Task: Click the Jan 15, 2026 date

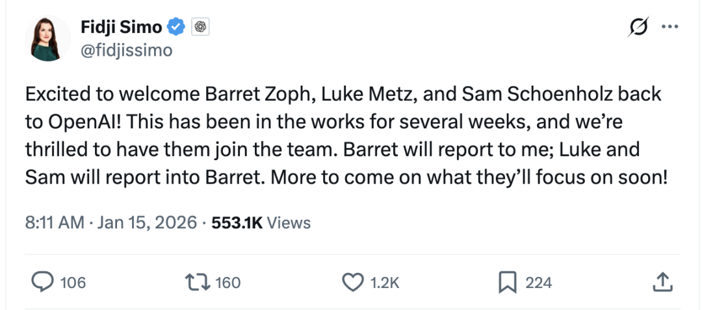Action: pyautogui.click(x=146, y=223)
